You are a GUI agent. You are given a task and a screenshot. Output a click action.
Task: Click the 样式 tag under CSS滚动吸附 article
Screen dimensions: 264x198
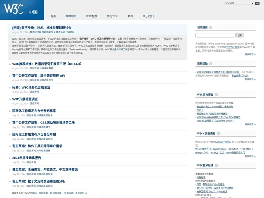point(48,127)
